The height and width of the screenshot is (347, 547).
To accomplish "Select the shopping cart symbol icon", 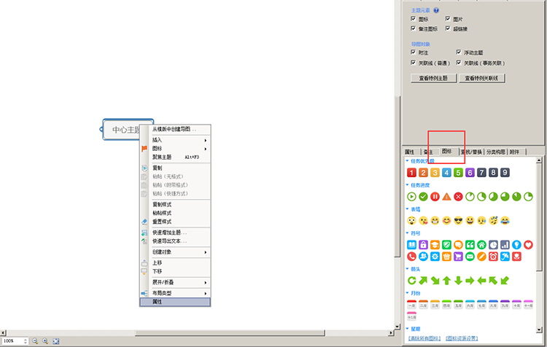I will pyautogui.click(x=458, y=256).
